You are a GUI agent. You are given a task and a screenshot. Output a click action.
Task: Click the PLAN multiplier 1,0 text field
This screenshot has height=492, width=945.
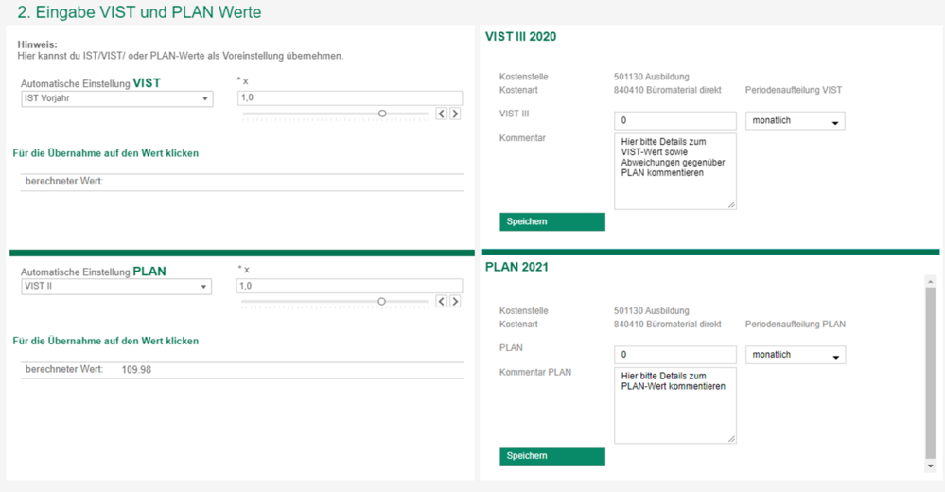point(350,286)
